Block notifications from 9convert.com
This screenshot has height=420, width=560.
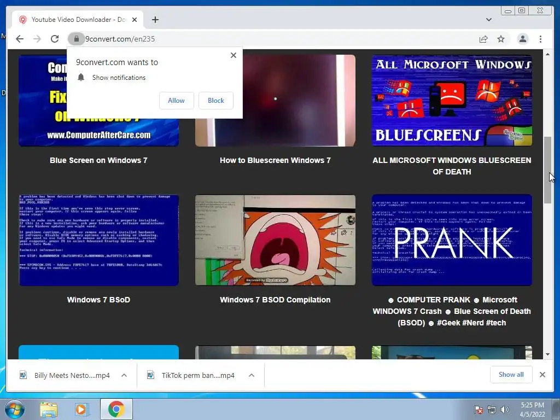point(216,101)
